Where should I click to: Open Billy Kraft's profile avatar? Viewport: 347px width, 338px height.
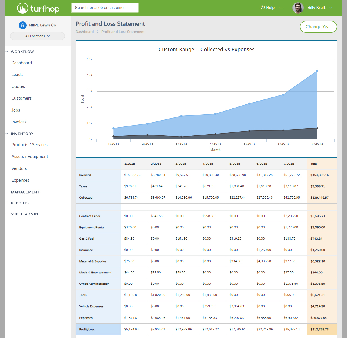click(298, 8)
